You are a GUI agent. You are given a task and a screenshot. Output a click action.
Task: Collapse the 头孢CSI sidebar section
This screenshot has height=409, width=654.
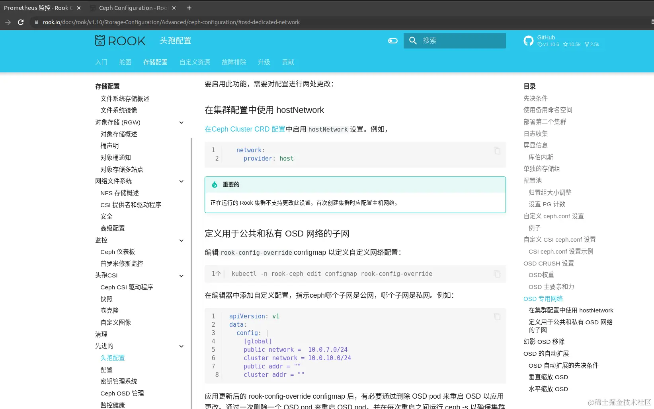[182, 276]
